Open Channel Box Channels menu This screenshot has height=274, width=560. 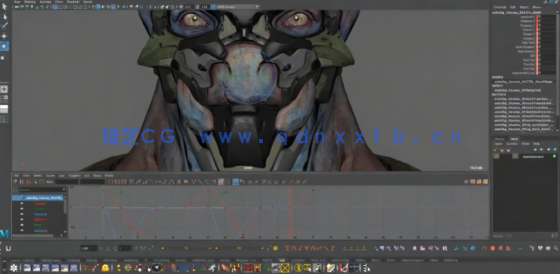pos(500,7)
